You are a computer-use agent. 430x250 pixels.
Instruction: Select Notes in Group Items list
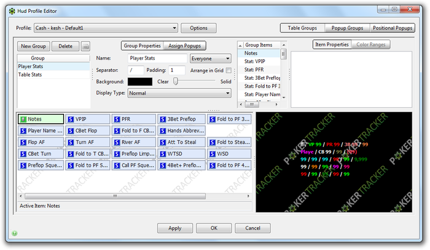[259, 53]
